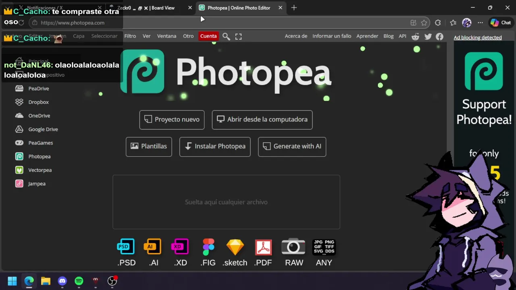This screenshot has width=516, height=290.
Task: Open Photopea Facebook icon link
Action: [439, 37]
